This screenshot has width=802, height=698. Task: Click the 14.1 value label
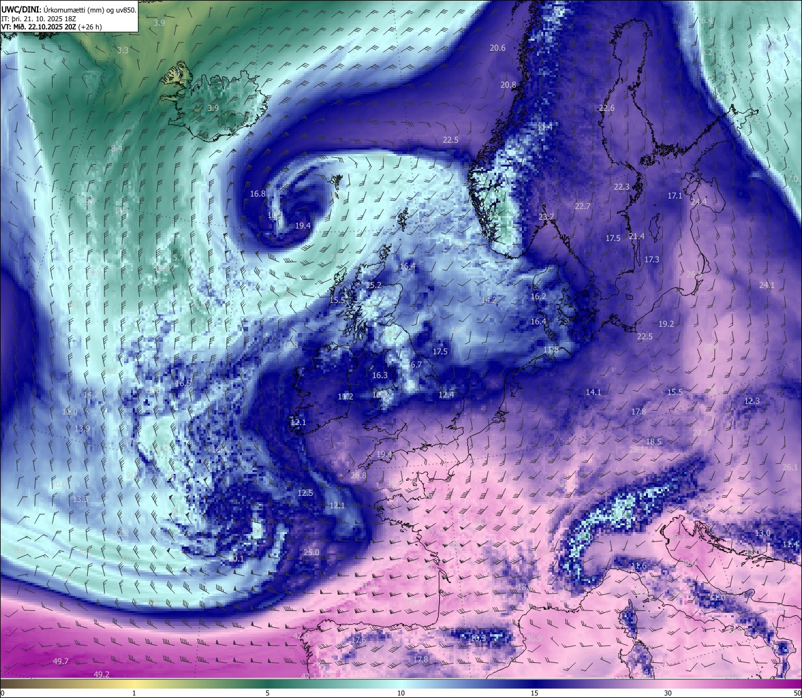(x=593, y=393)
